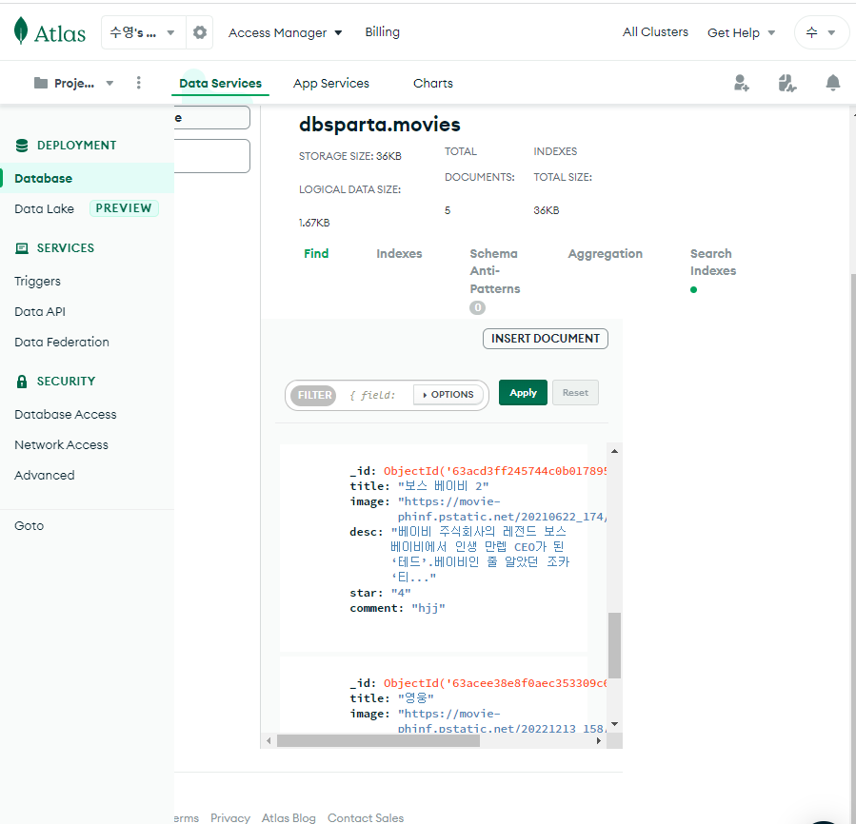856x824 pixels.
Task: Expand the Get Help menu
Action: [741, 32]
